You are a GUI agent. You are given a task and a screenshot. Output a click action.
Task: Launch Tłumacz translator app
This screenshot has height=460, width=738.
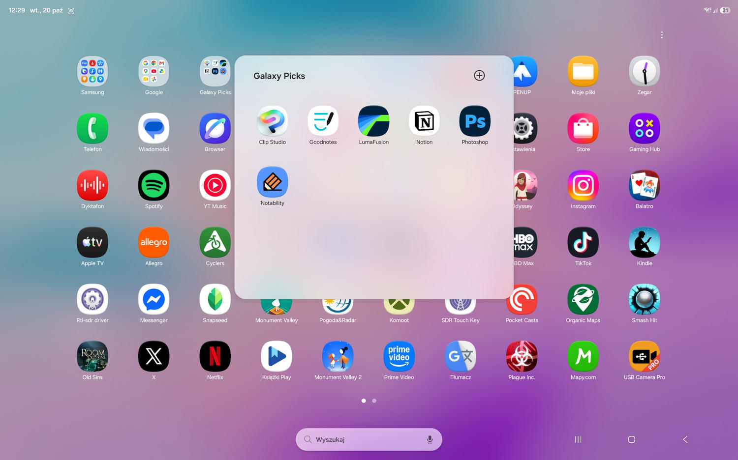461,356
